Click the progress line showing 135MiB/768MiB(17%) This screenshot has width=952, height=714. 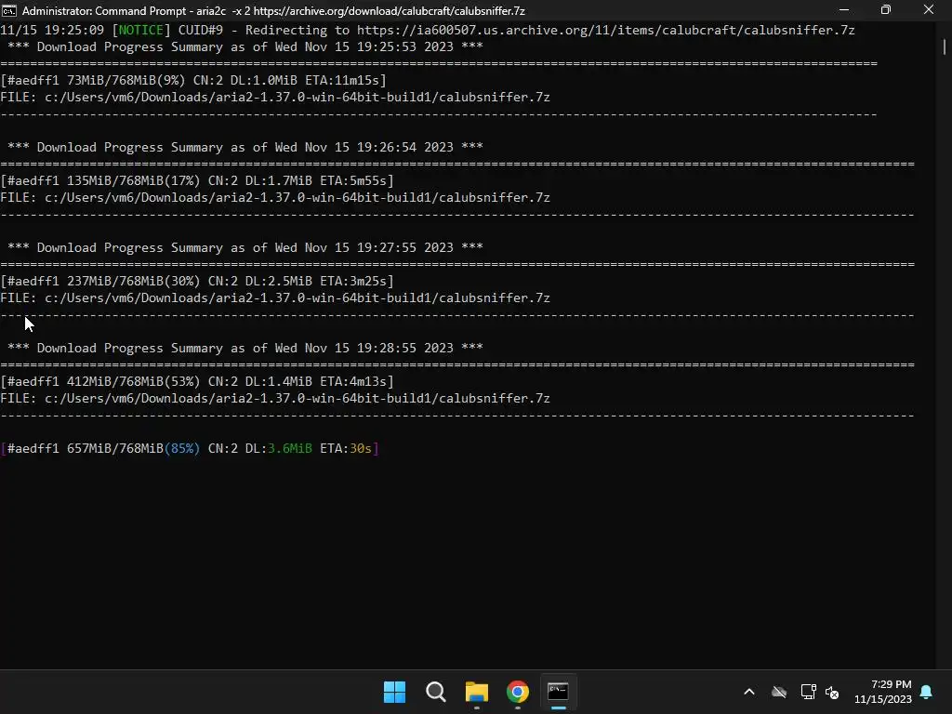197,180
